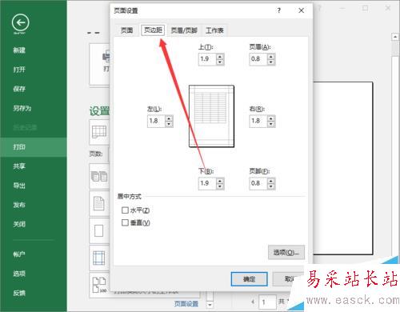The image size is (400, 312).
Task: Increase the 上 margin value
Action: [x=220, y=56]
